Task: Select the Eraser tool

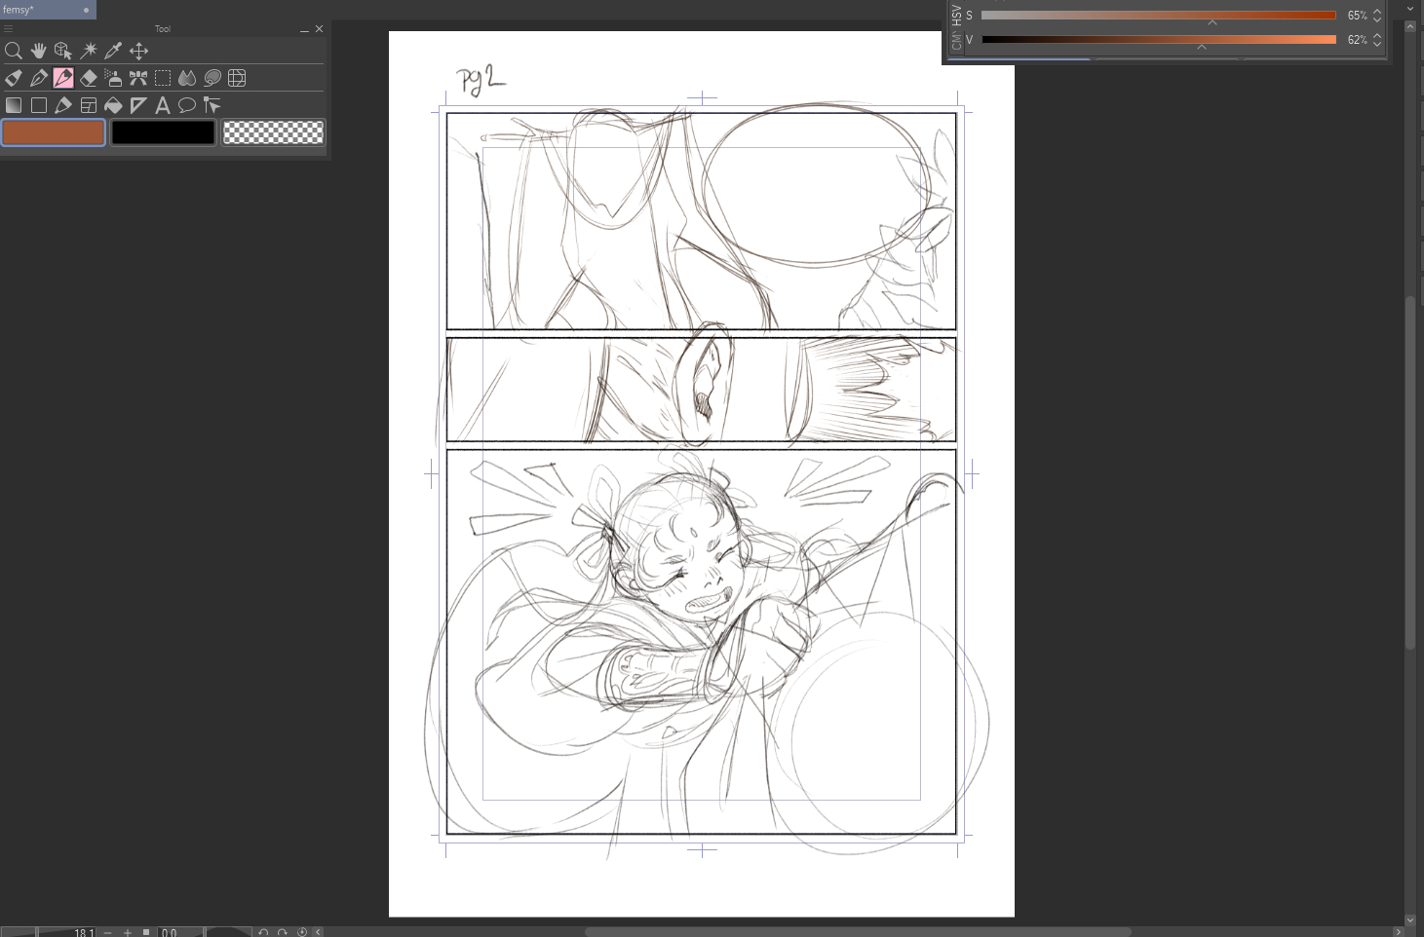Action: pyautogui.click(x=89, y=78)
